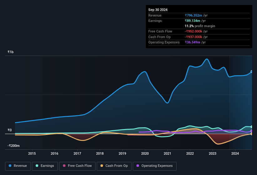Click the Cash From Op label in tooltip
This screenshot has width=257, height=175.
point(159,37)
